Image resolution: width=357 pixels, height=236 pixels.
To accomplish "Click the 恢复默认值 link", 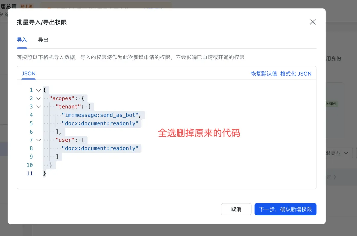I will tap(264, 74).
